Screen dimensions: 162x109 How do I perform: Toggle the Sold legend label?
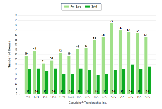[94, 7]
